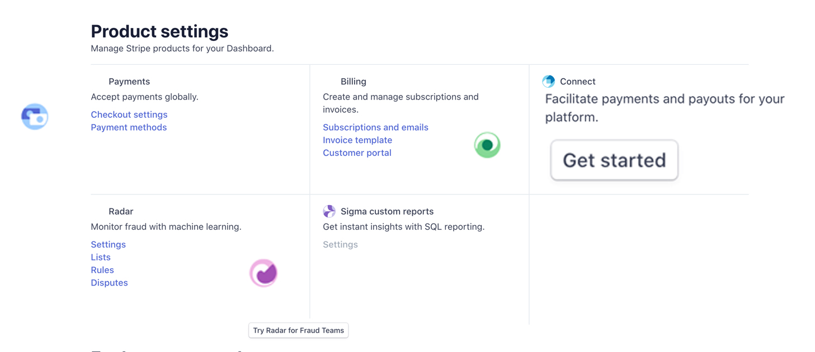
Task: Click 'Get instant insights with SQL reporting.' text
Action: 404,227
